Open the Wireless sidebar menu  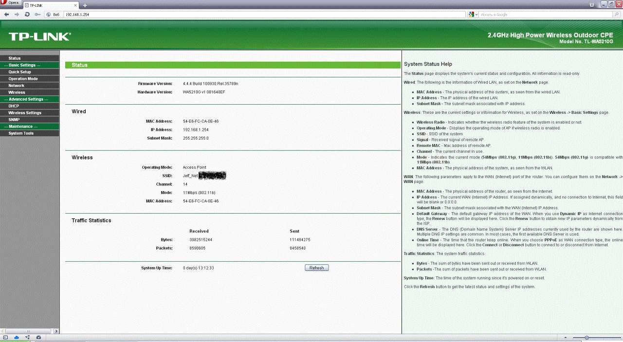pos(17,92)
